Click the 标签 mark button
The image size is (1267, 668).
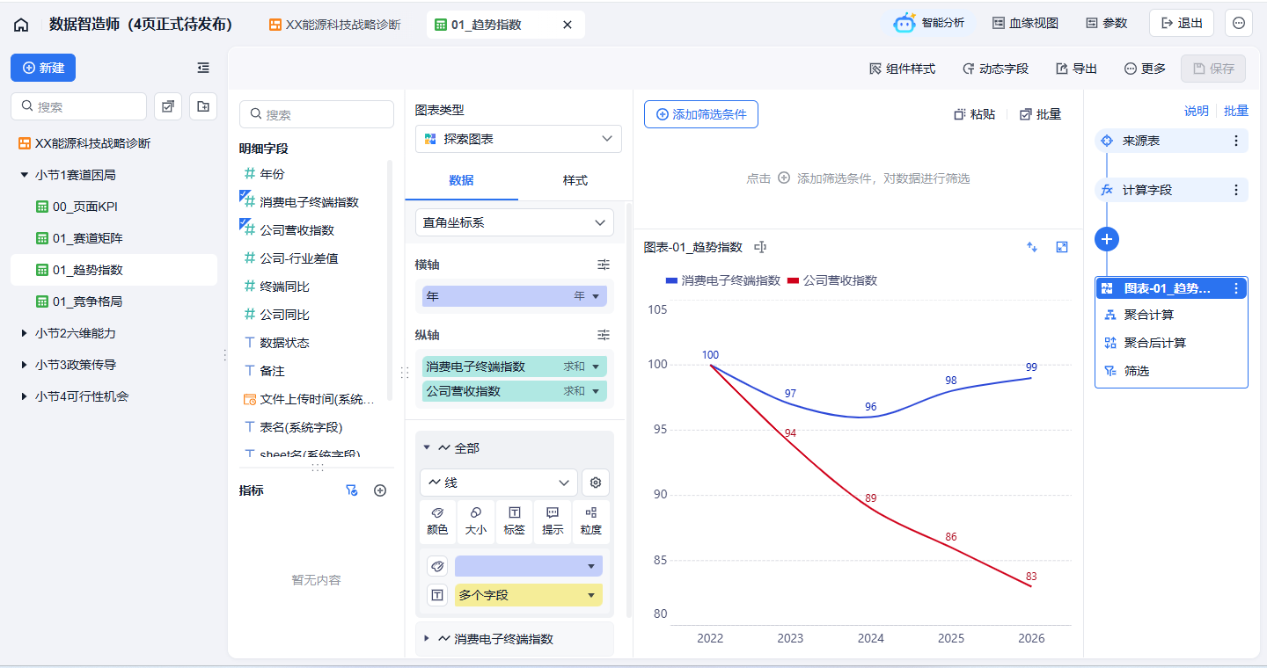515,522
